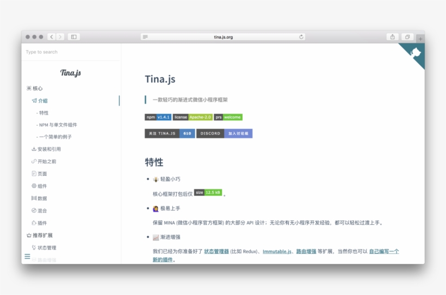Image resolution: width=446 pixels, height=295 pixels.
Task: Click the address bar showing tina.js.org
Action: [223, 36]
